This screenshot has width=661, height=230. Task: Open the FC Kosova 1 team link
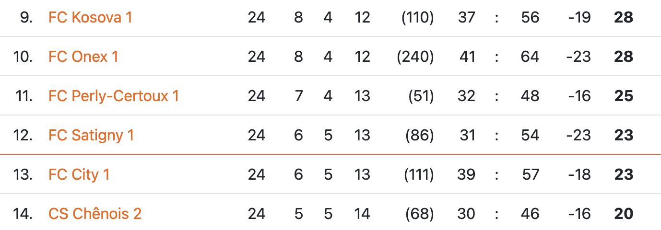pyautogui.click(x=90, y=18)
